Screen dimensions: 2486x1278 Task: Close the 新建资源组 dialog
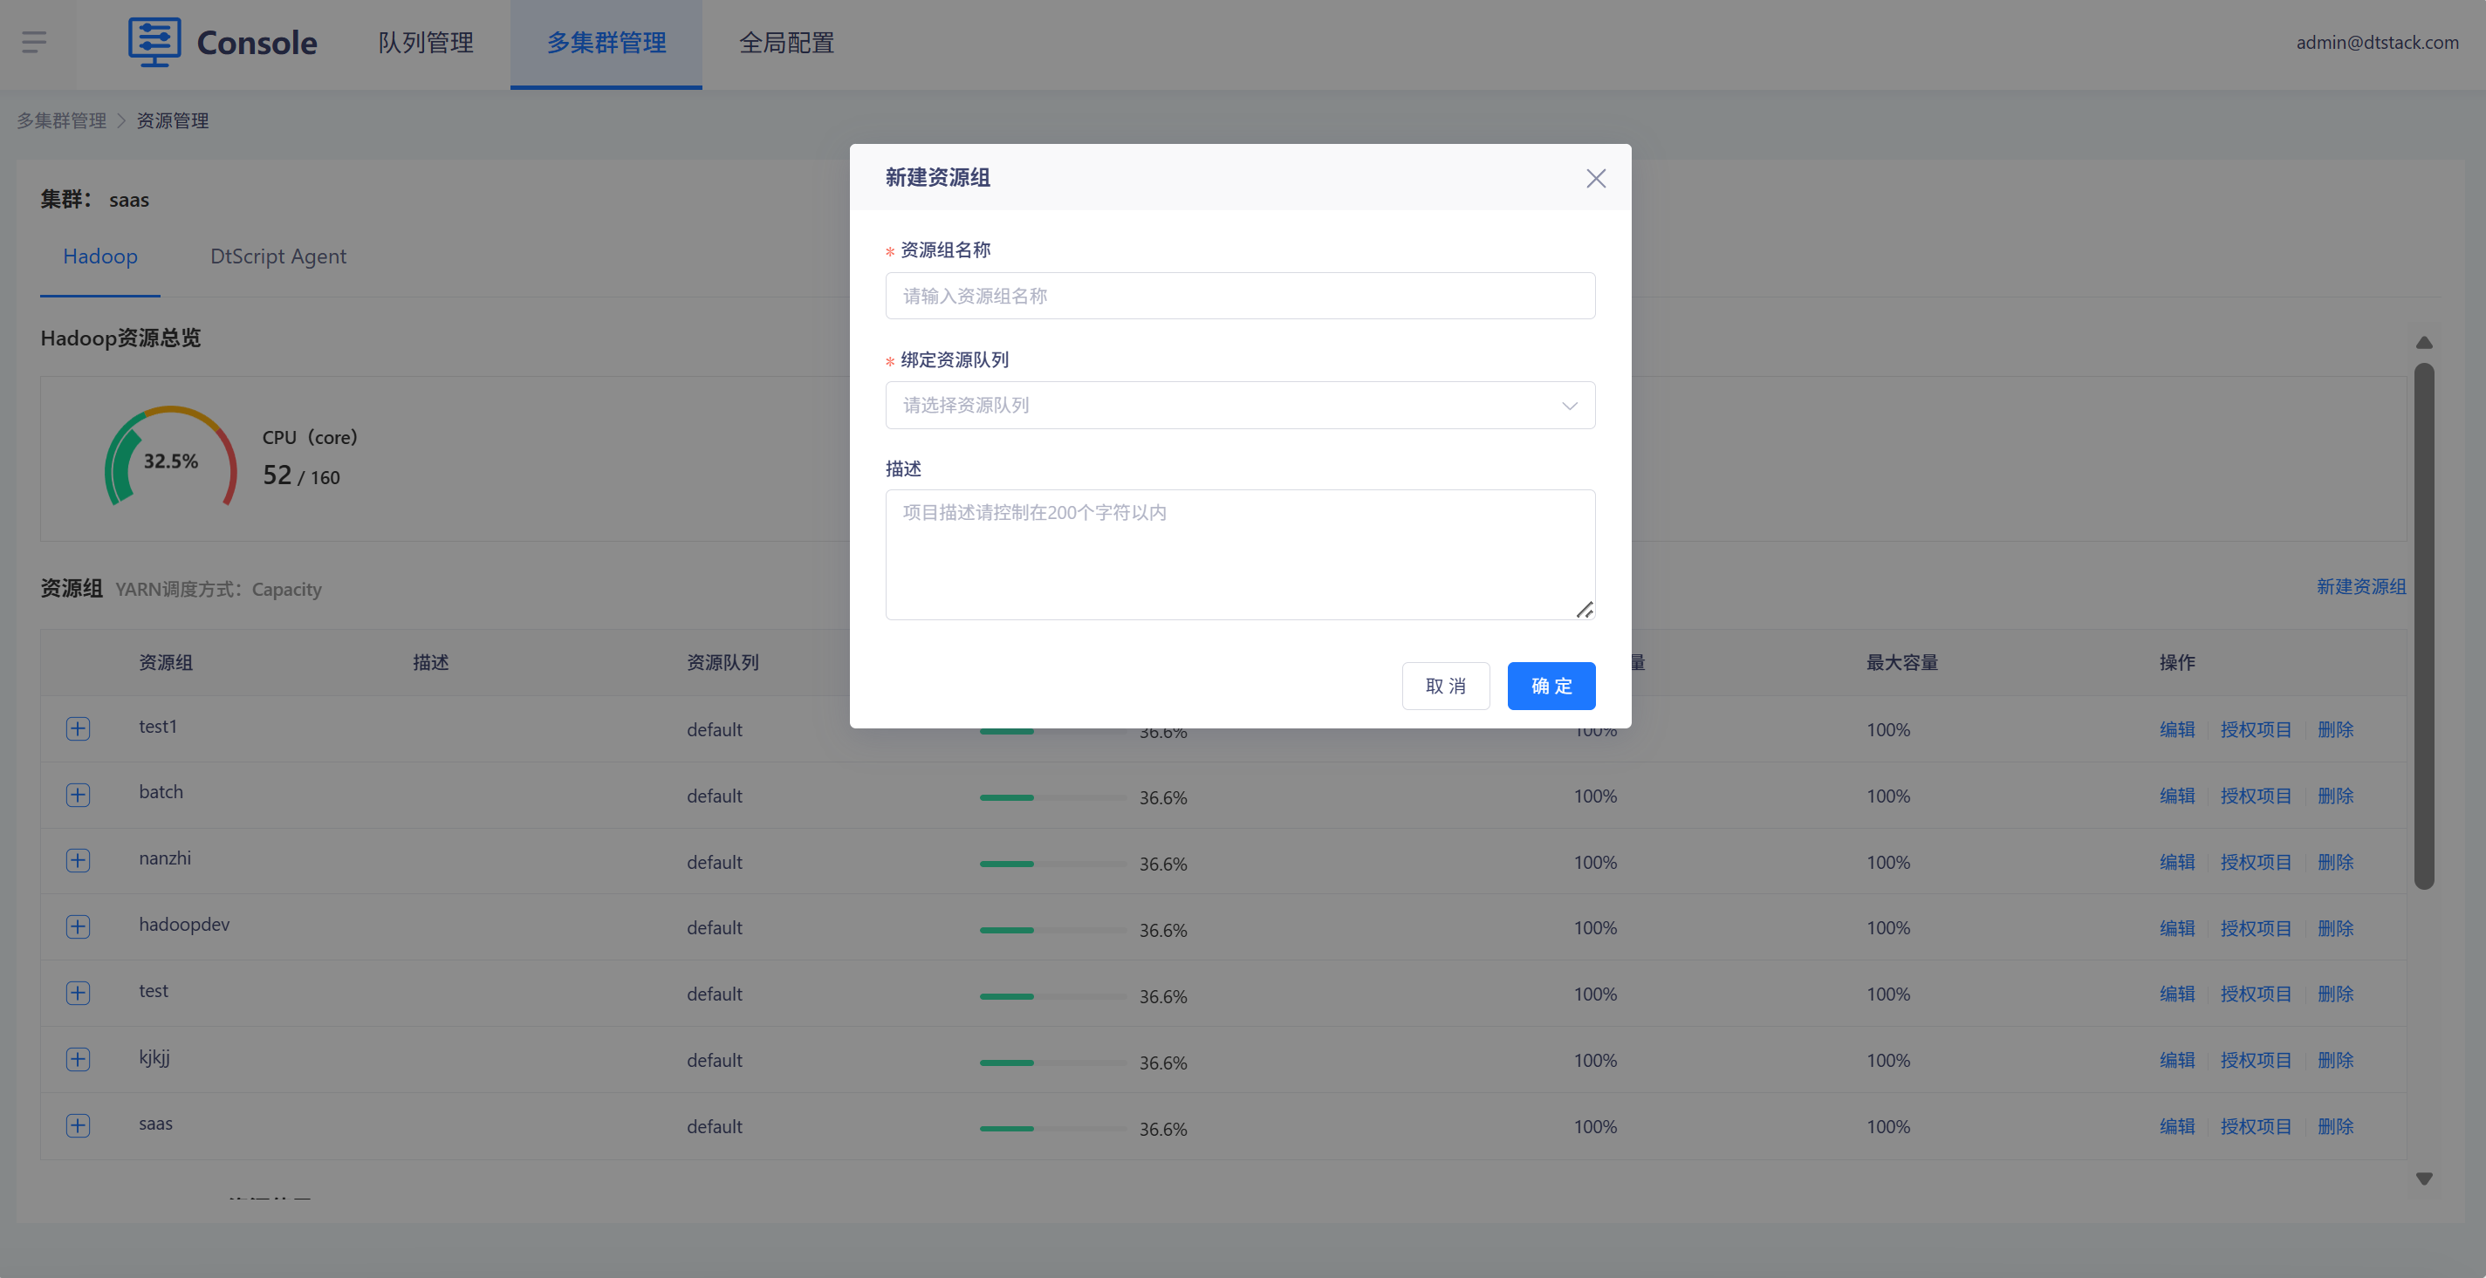pyautogui.click(x=1595, y=179)
